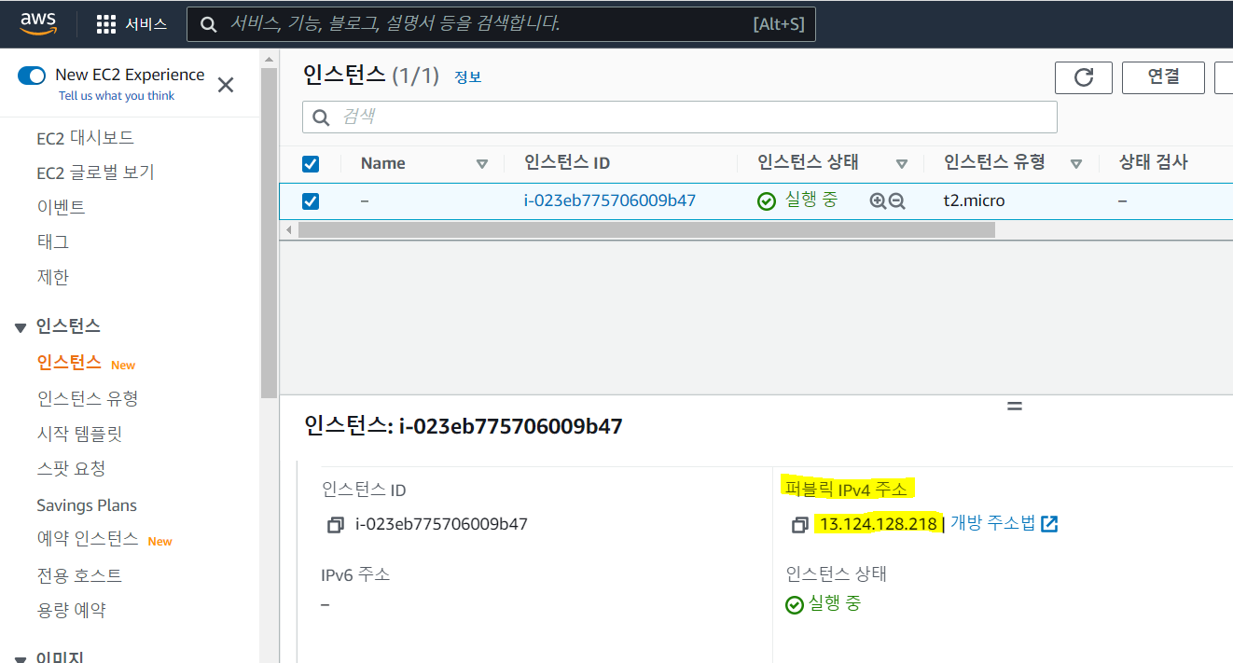Click the AWS logo home icon
Image resolution: width=1233 pixels, height=663 pixels.
[x=38, y=23]
